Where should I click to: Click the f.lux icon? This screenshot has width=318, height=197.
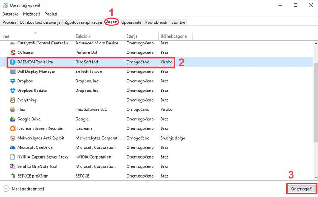[x=13, y=109]
